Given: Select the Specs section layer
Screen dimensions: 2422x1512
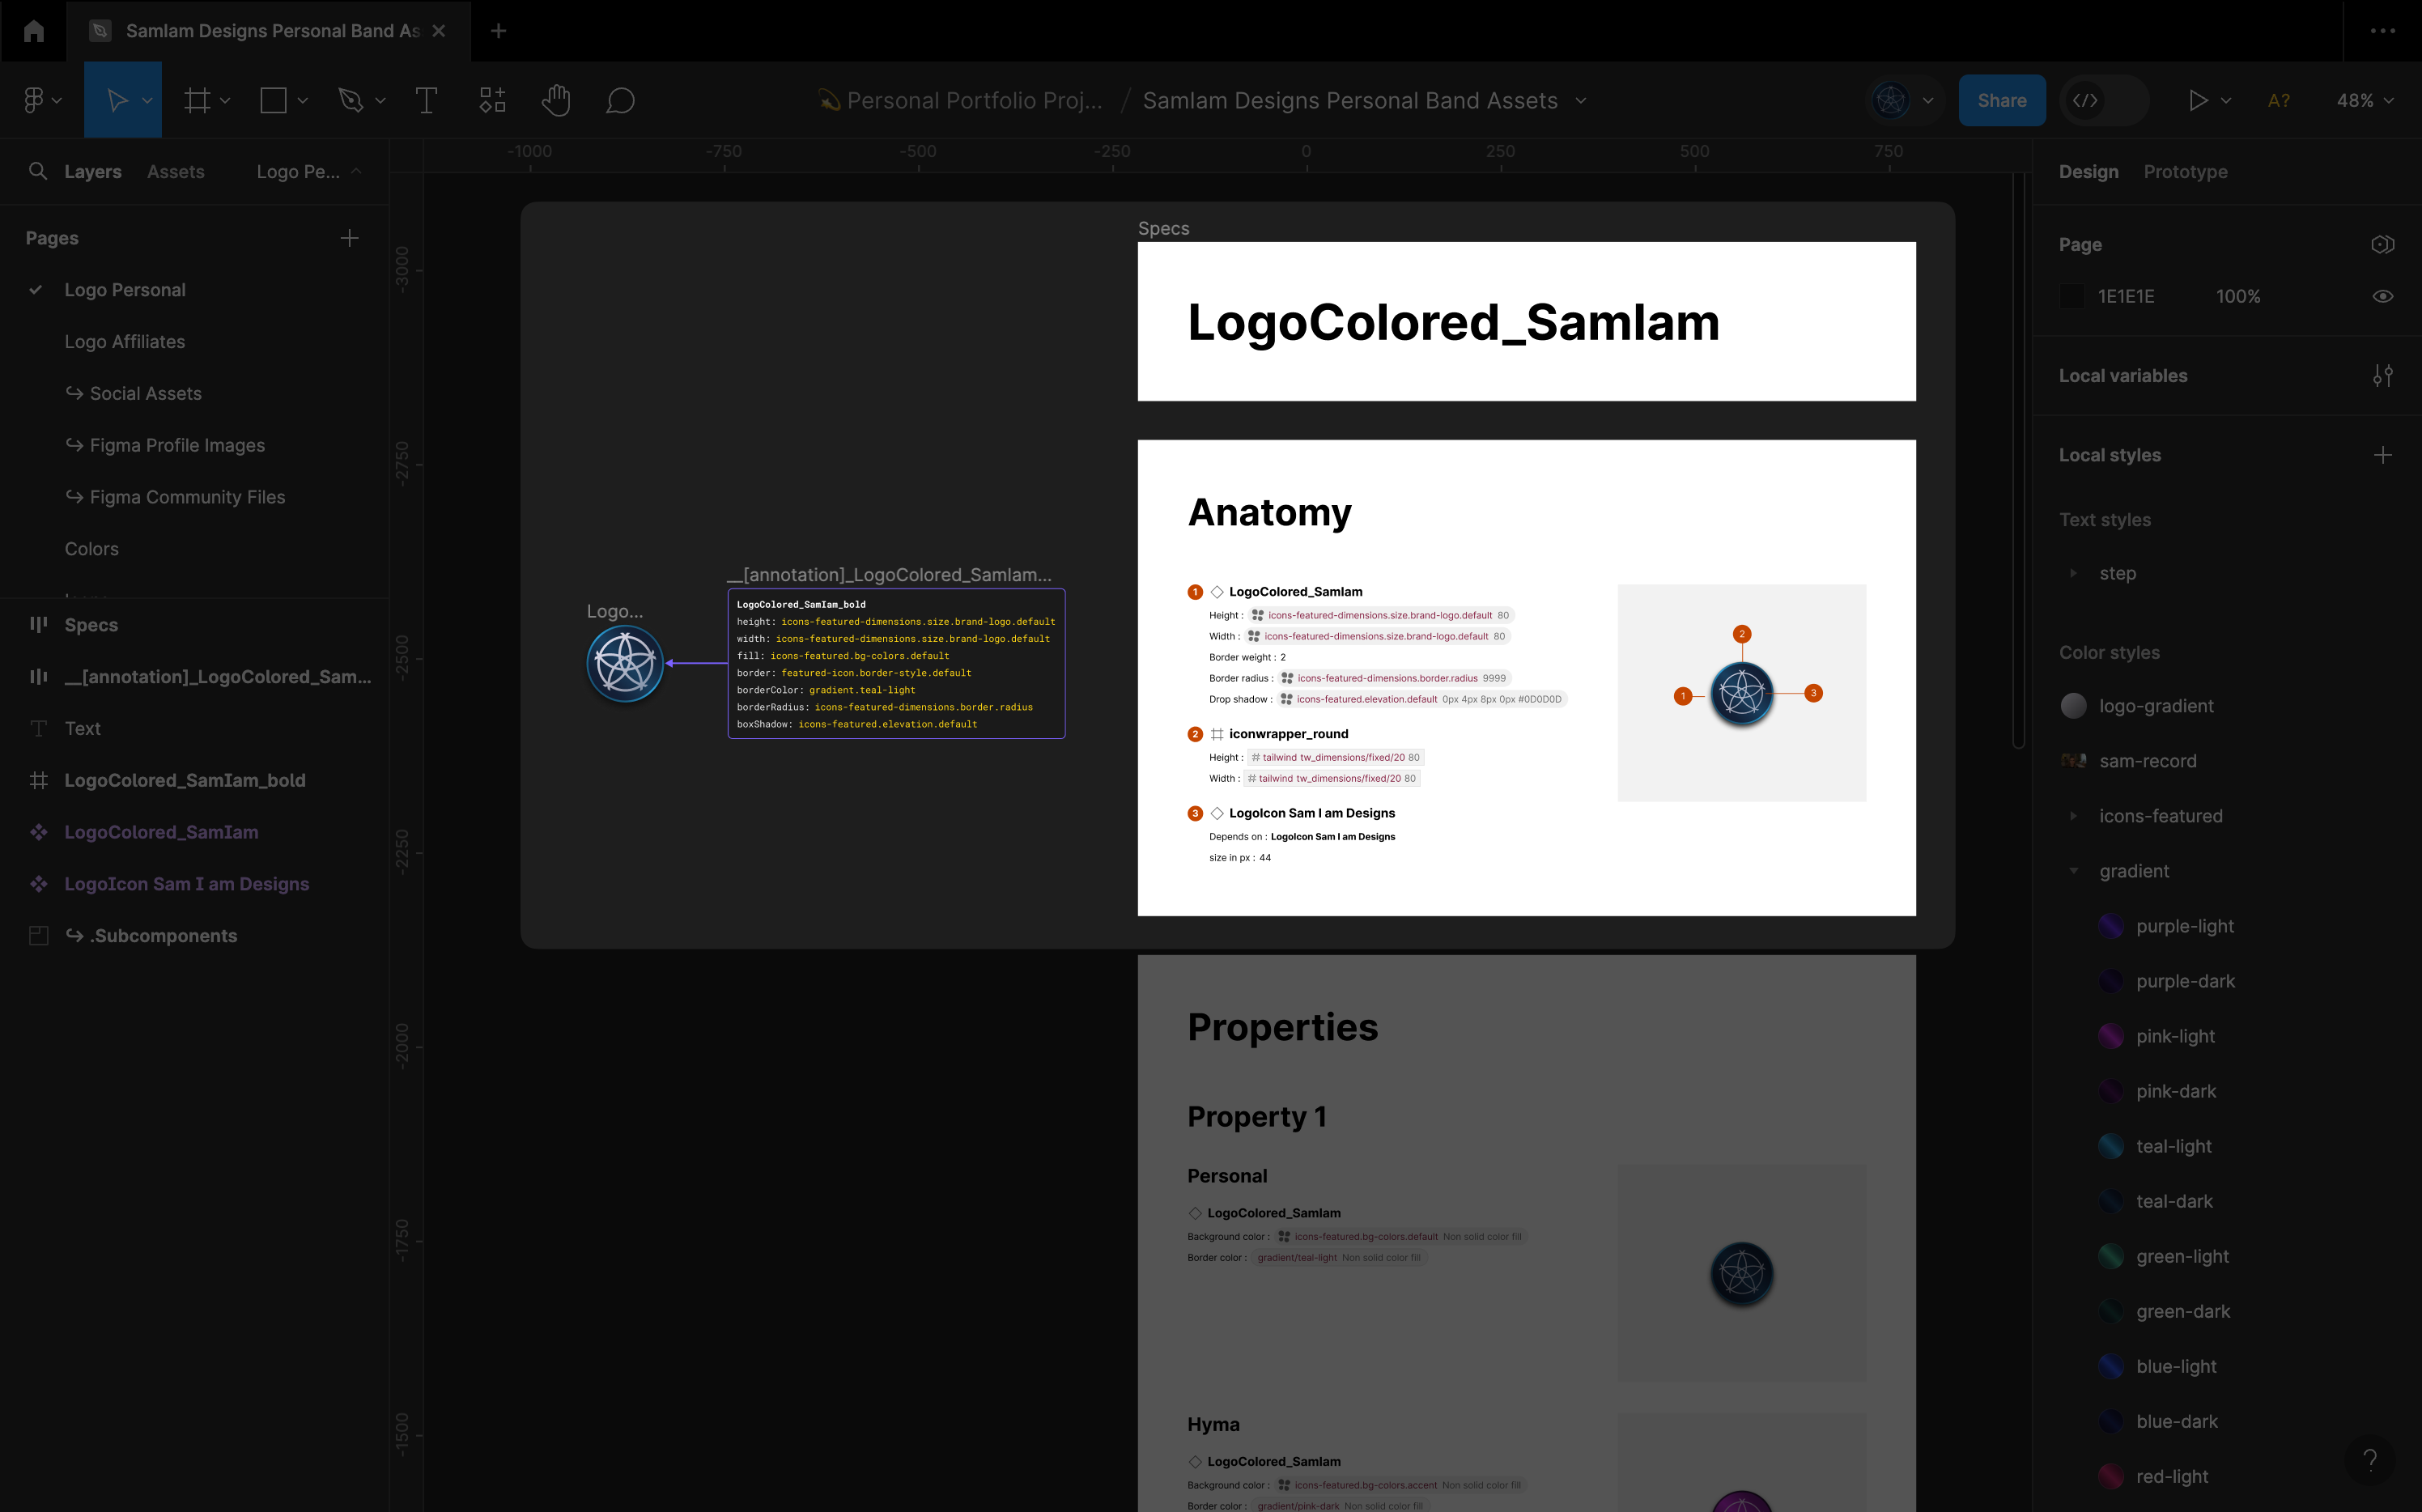Looking at the screenshot, I should point(194,625).
